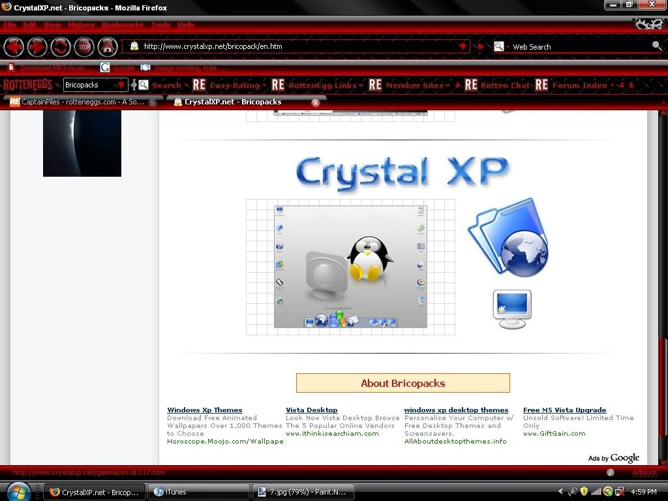Open the RottenEggs Bricopacks search dropdown arrow
The image size is (668, 501).
(121, 85)
